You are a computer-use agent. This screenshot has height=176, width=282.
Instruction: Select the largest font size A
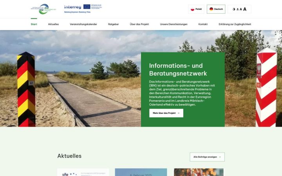[245, 9]
